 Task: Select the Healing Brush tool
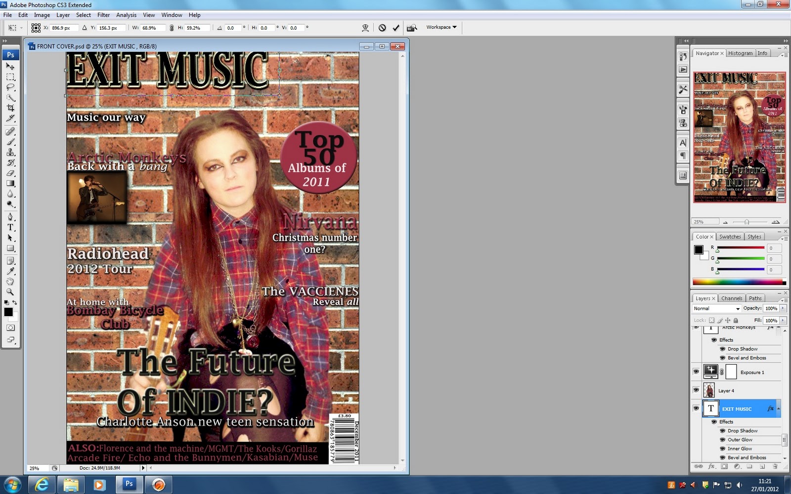click(10, 131)
